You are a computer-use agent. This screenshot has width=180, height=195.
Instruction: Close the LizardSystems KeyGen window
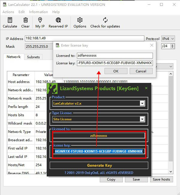(146, 88)
